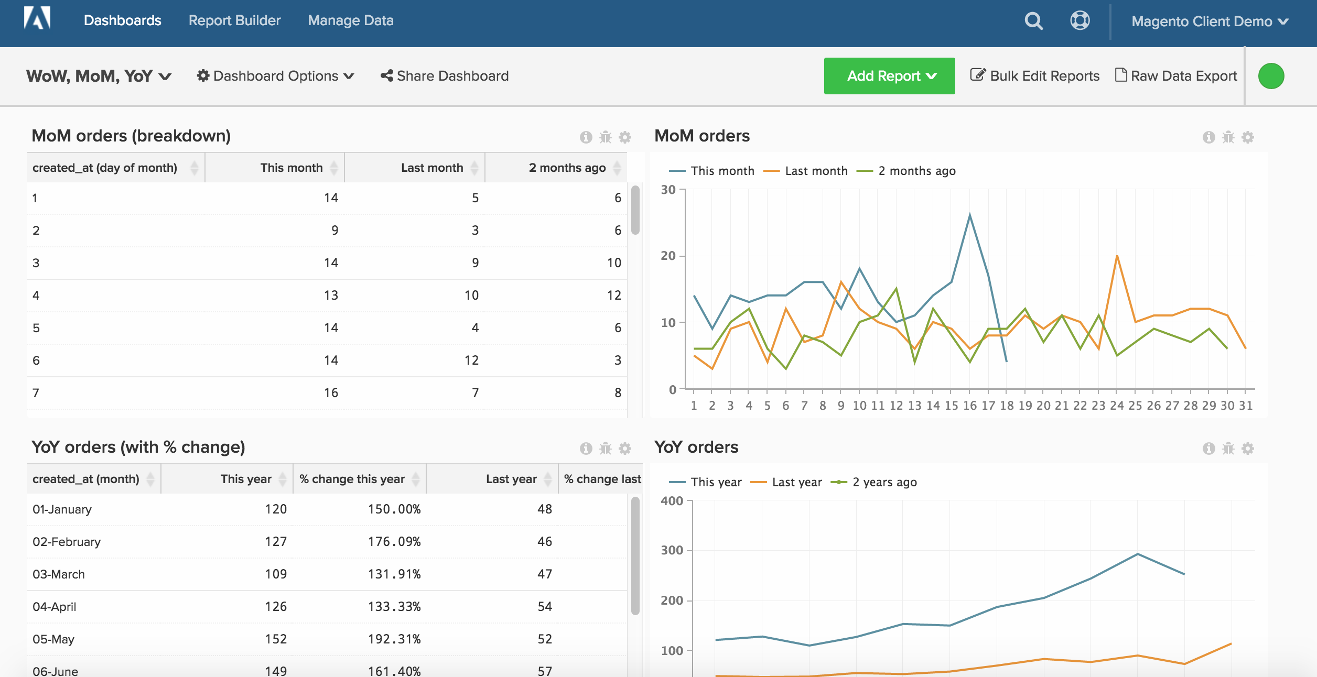
Task: Open the Dashboard Options dropdown
Action: [276, 77]
